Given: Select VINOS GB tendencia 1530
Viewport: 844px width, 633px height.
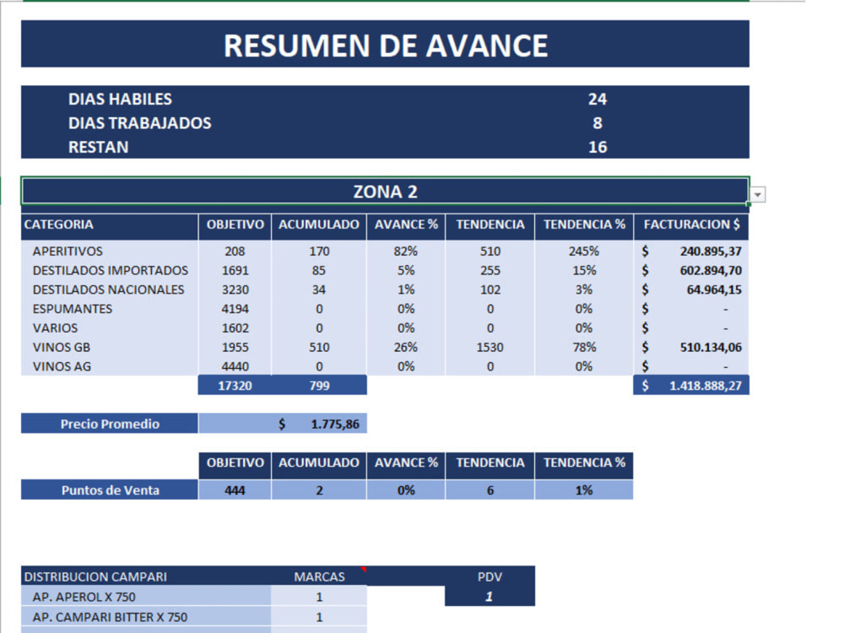Looking at the screenshot, I should click(490, 347).
